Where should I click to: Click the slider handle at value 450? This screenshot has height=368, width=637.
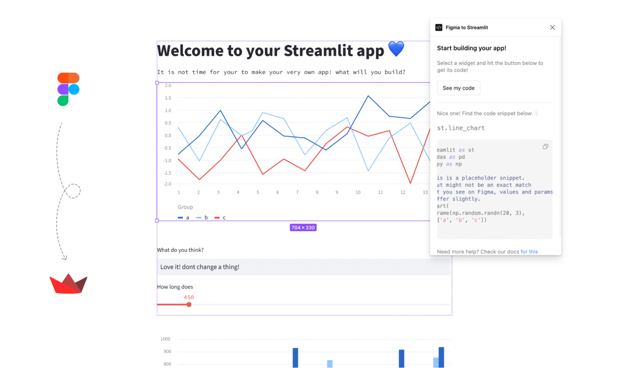pyautogui.click(x=189, y=305)
